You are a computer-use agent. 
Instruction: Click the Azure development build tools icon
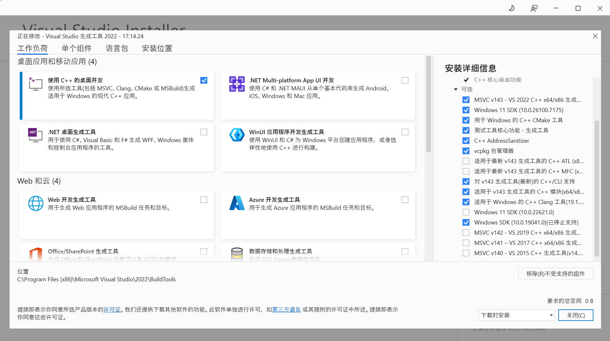click(237, 203)
